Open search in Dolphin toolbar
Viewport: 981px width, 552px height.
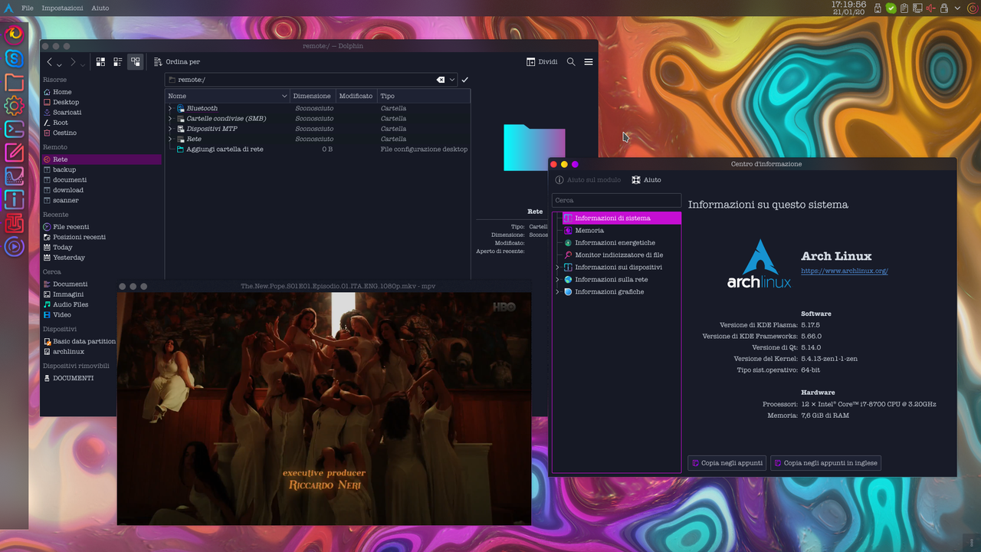coord(571,62)
